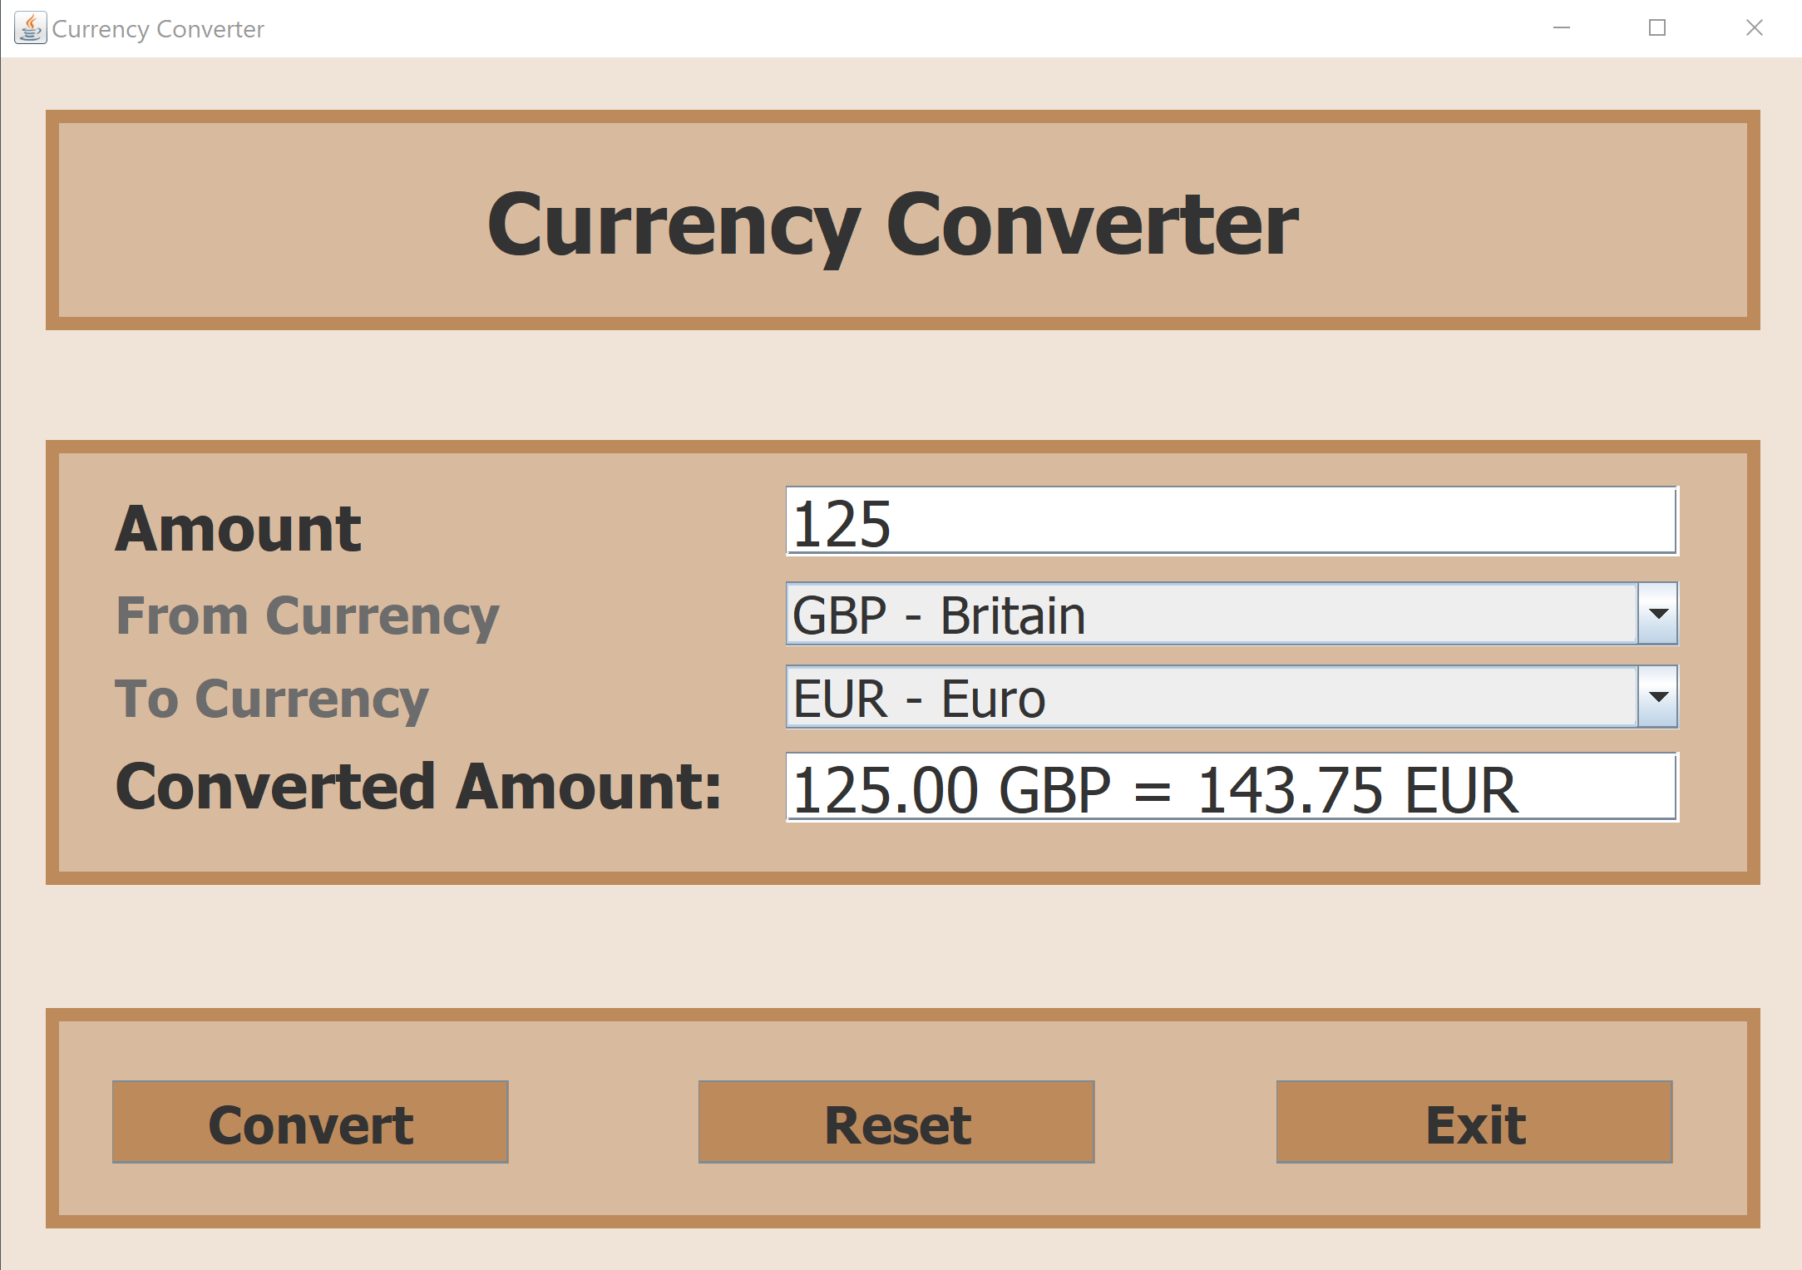Click the large Currency Converter heading
1802x1270 pixels.
(892, 223)
